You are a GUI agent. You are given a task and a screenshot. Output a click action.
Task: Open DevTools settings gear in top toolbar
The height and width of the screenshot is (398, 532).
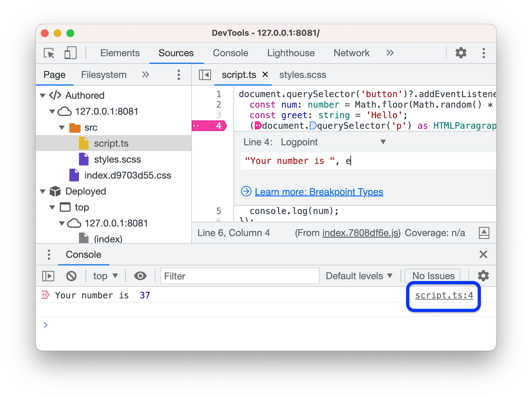pyautogui.click(x=461, y=53)
